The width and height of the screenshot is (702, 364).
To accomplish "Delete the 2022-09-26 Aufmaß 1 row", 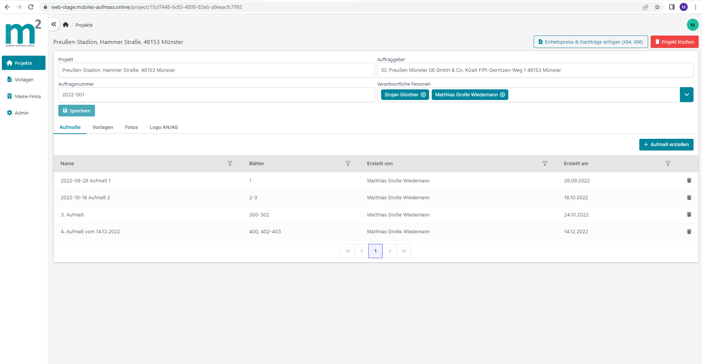I will click(x=689, y=181).
